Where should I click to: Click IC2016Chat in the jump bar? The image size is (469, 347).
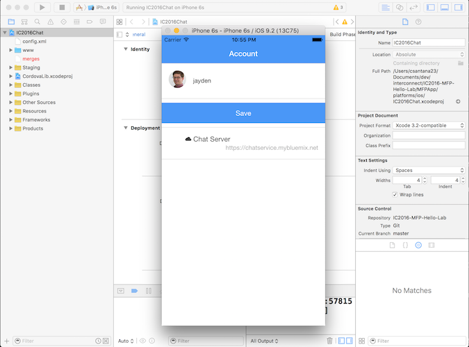[x=170, y=22]
